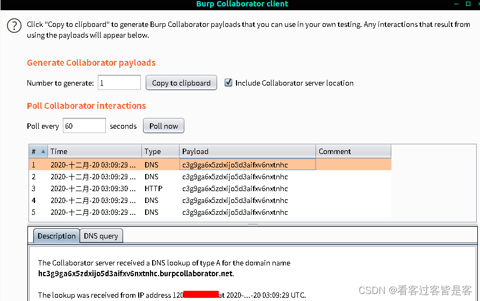Toggle Include Collaborator server location checkbox

pos(228,82)
